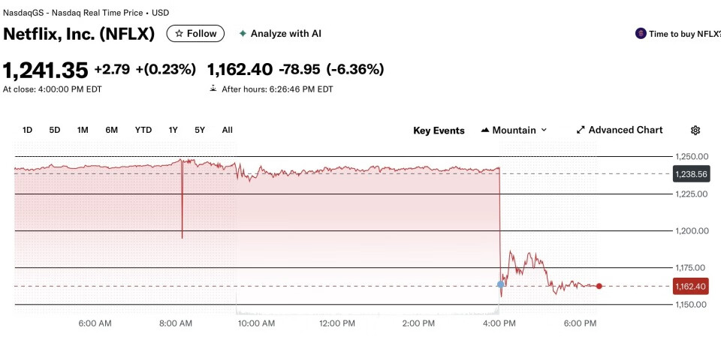The height and width of the screenshot is (340, 721).
Task: Open chart settings gear icon
Action: (x=695, y=131)
